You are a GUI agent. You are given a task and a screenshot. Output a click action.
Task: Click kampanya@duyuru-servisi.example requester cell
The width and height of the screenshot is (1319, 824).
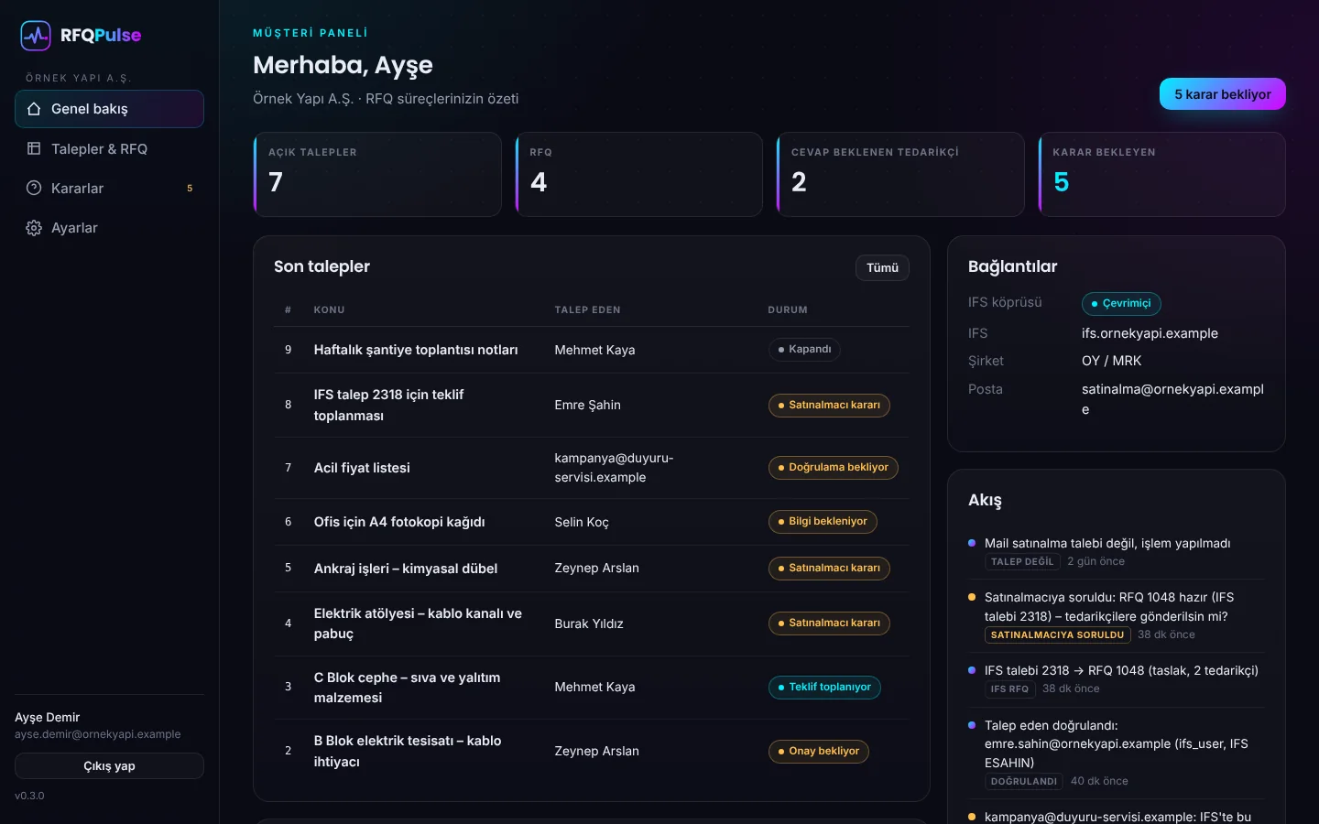coord(614,468)
